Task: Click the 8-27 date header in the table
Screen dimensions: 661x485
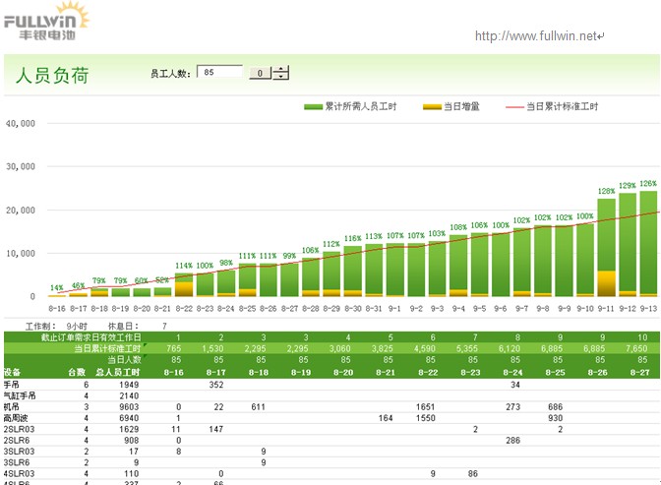Action: [639, 372]
